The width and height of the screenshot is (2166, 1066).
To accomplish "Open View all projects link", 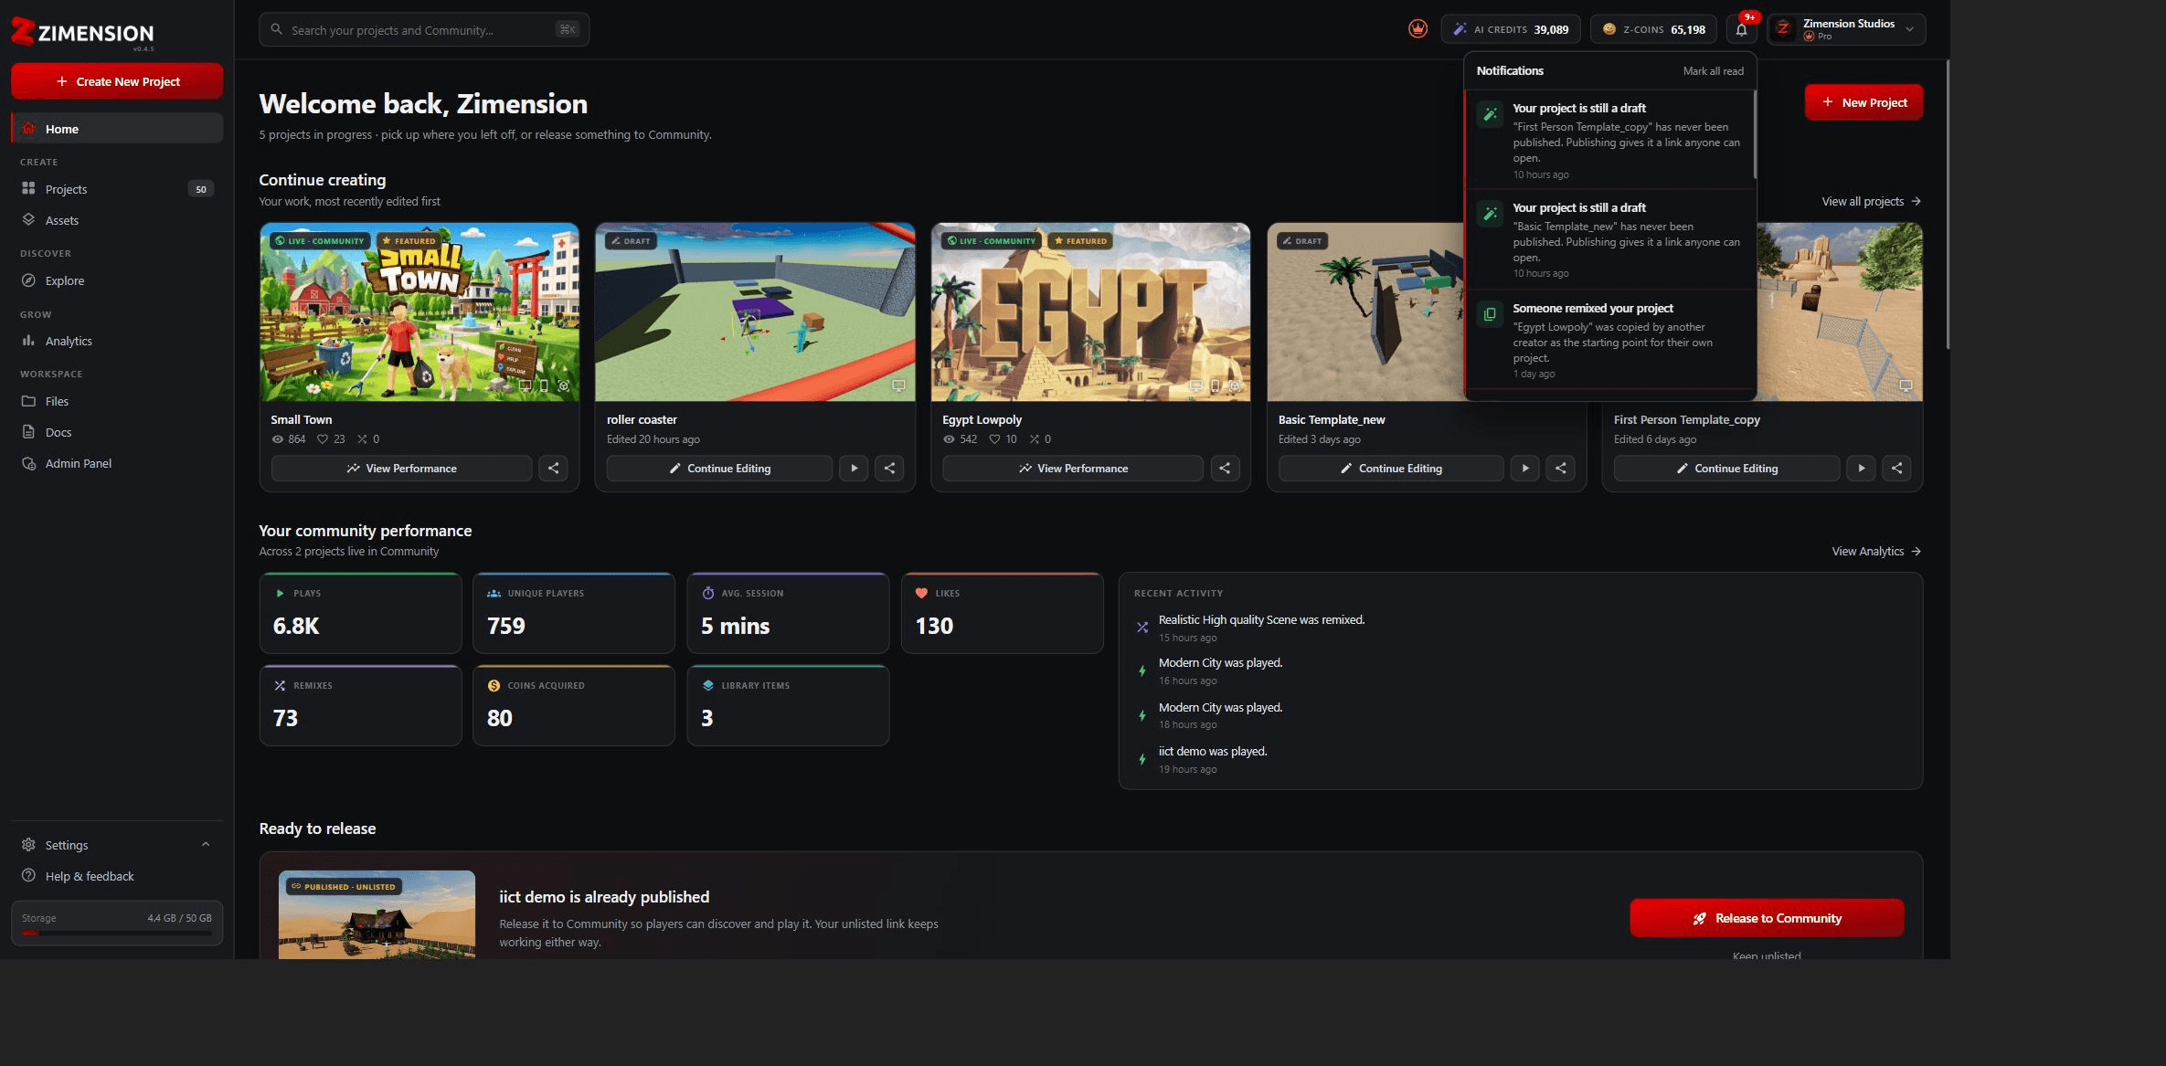I will (1871, 201).
